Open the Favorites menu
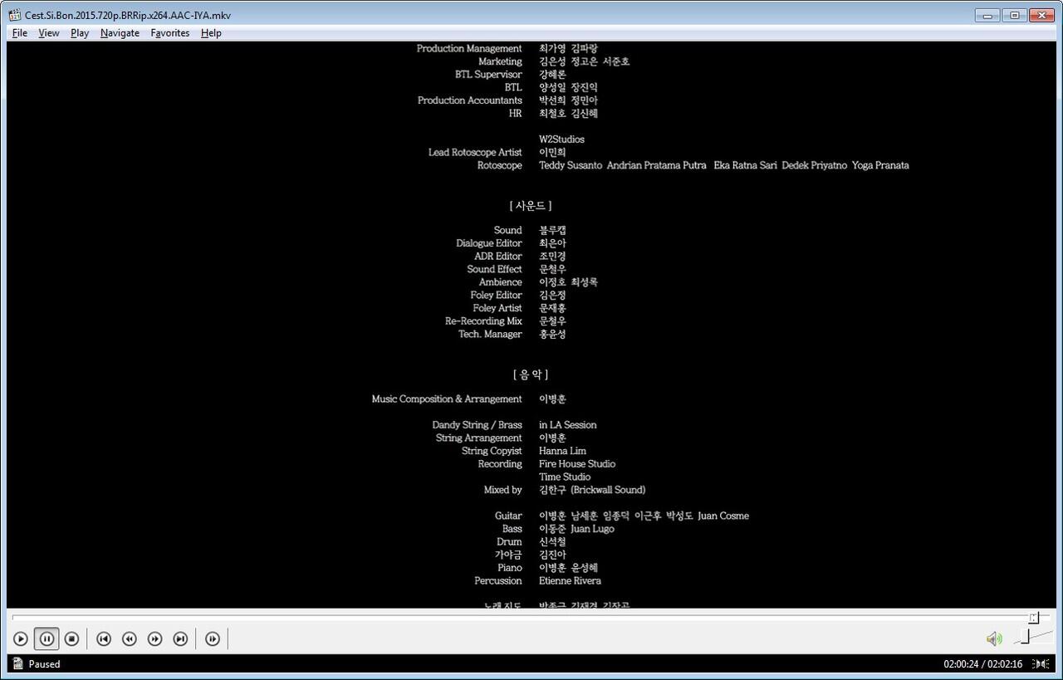Viewport: 1063px width, 680px height. (x=170, y=33)
